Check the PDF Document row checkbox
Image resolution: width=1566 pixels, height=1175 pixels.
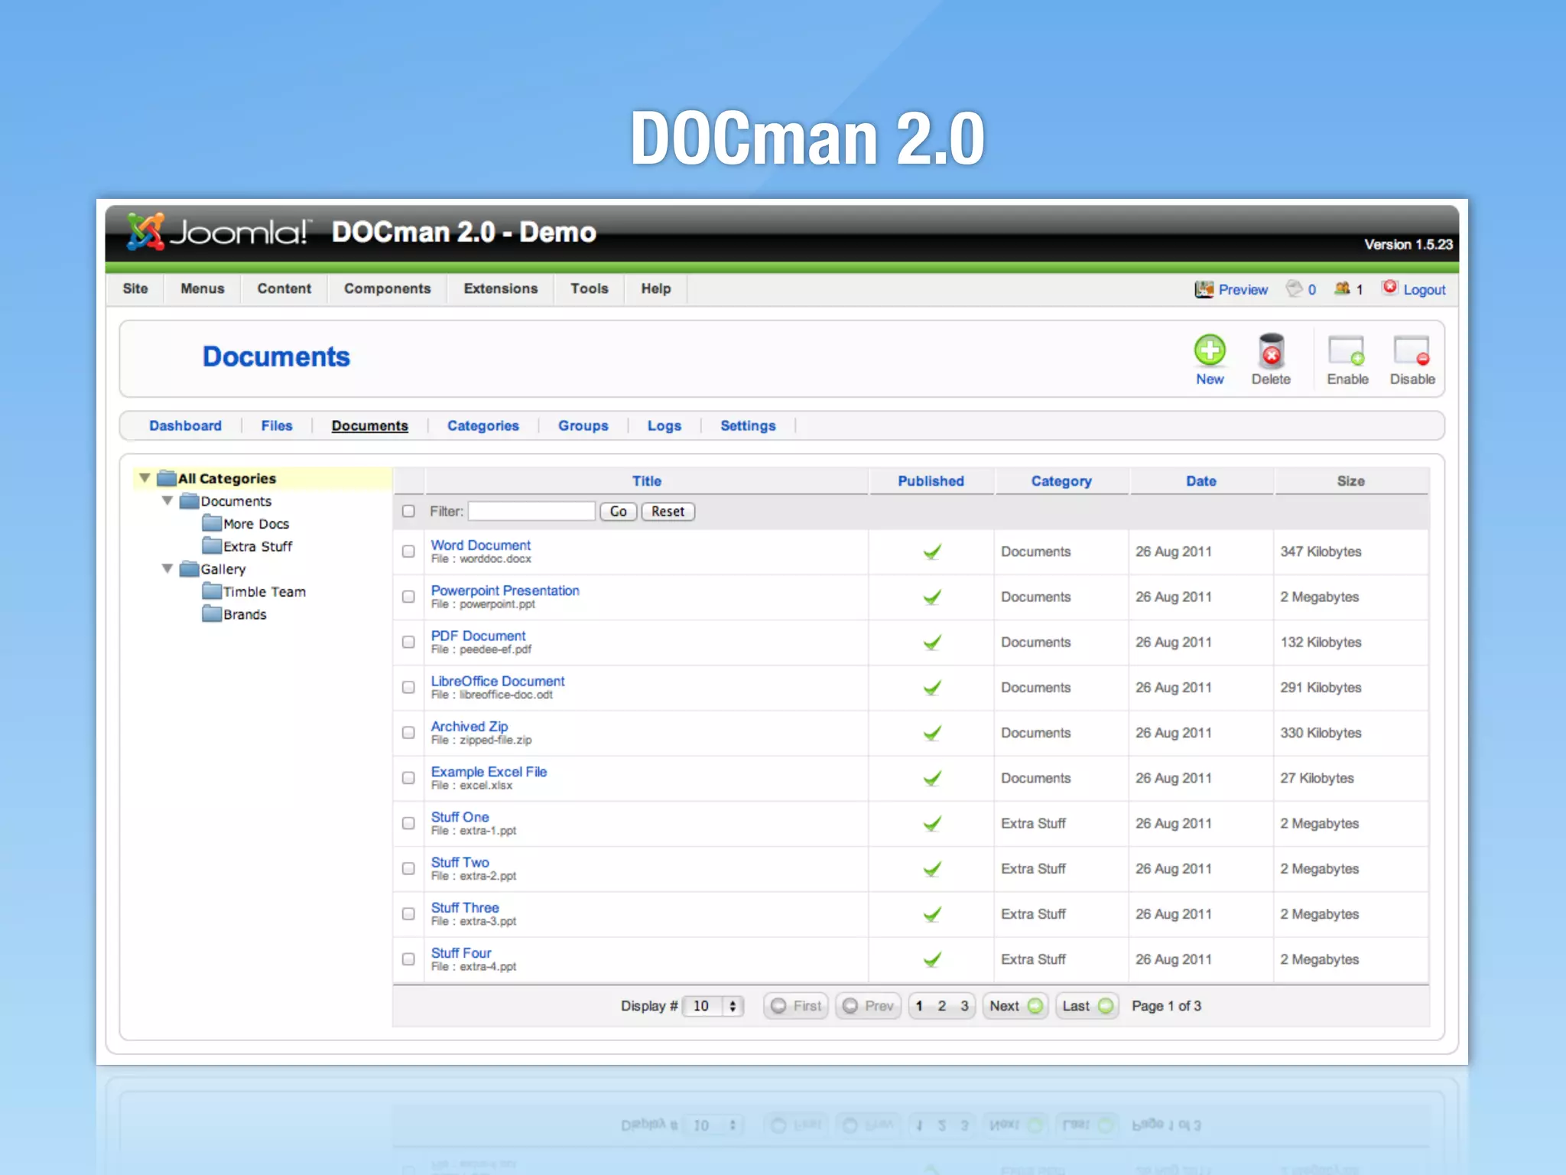pyautogui.click(x=408, y=642)
